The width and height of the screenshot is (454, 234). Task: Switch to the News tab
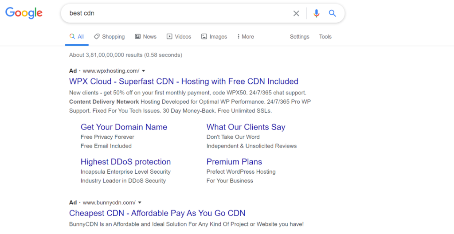tap(145, 37)
